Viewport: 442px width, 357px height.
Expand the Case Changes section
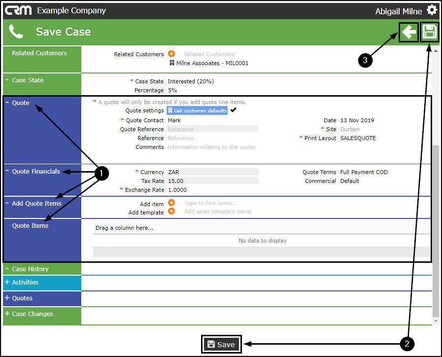pyautogui.click(x=7, y=314)
